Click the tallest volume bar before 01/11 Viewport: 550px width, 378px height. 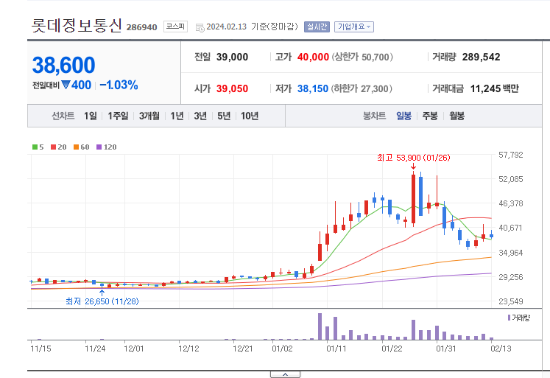(x=320, y=326)
